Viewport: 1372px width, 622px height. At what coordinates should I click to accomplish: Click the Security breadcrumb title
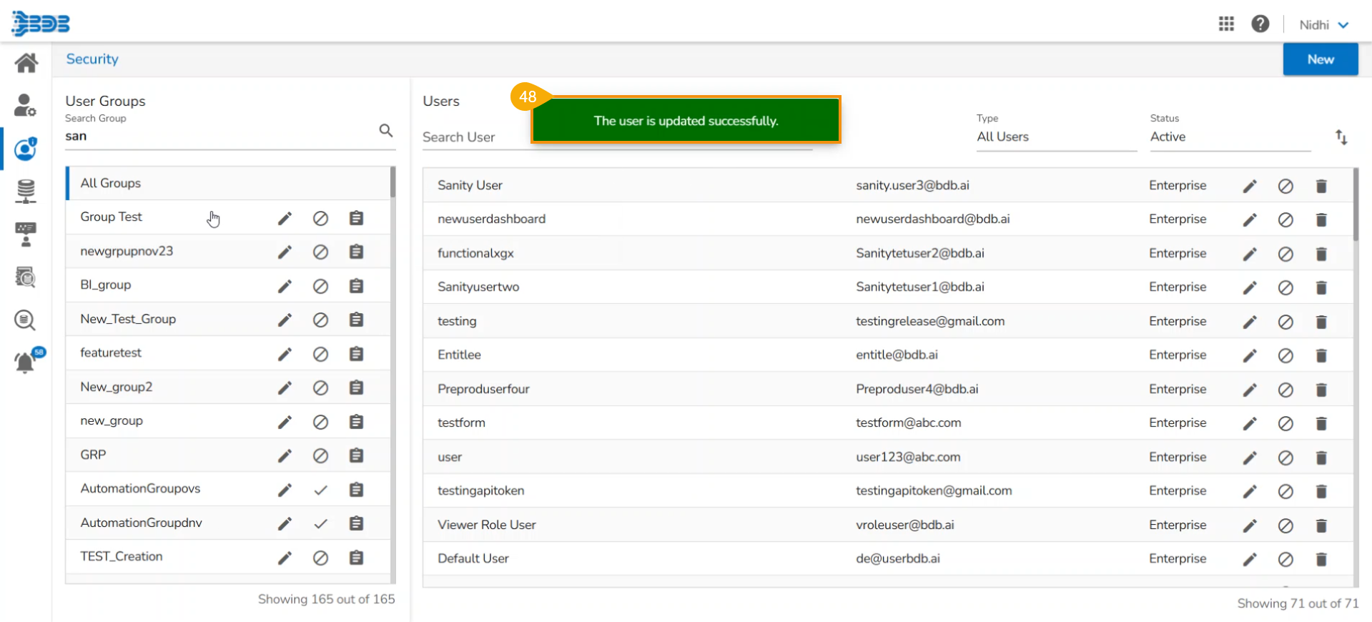[92, 59]
